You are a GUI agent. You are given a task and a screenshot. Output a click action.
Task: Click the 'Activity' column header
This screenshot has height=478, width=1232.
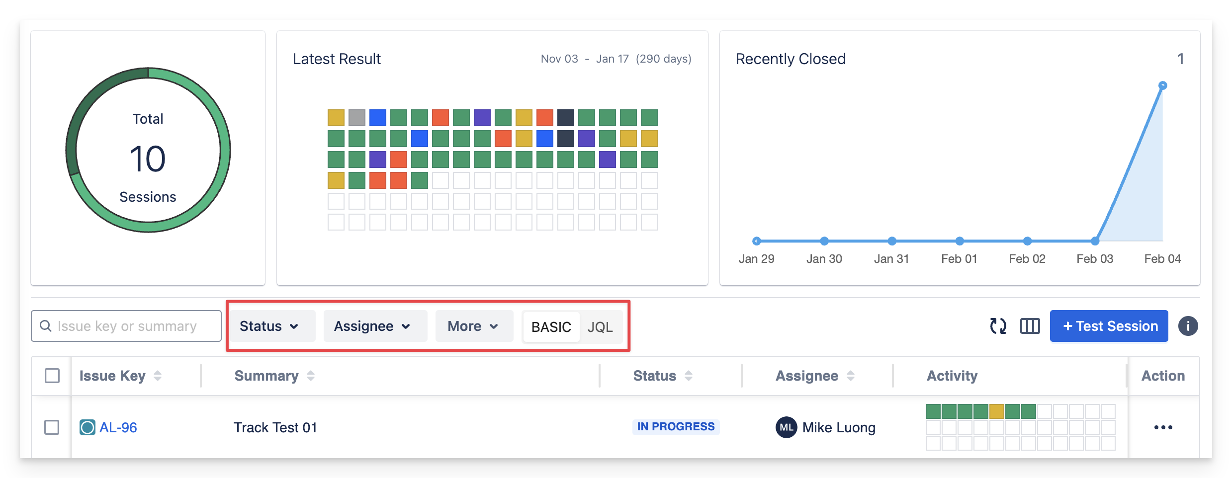point(952,376)
